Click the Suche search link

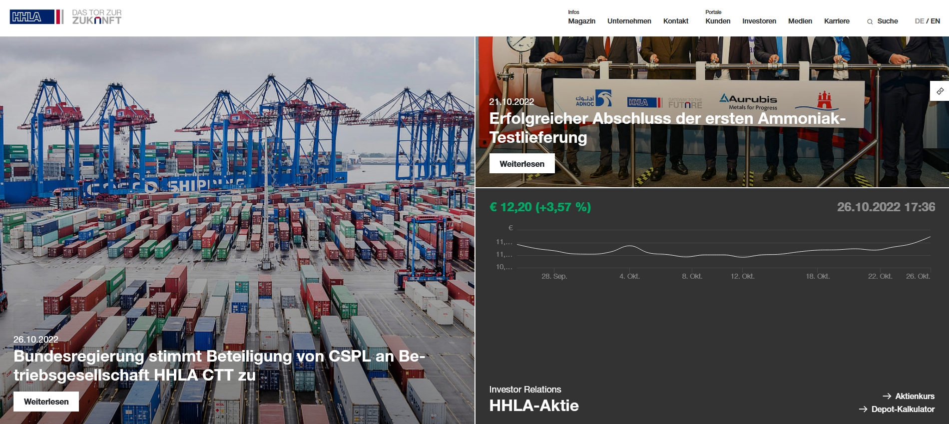(x=888, y=21)
